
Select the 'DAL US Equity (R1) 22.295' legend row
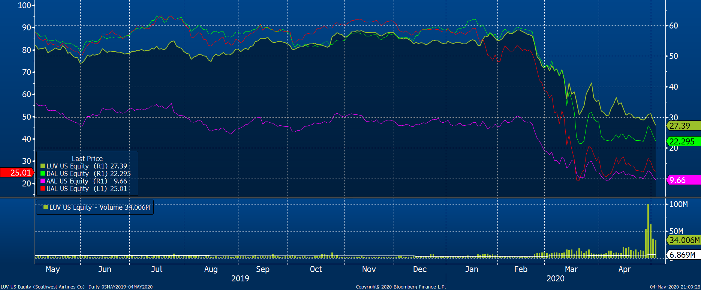coord(85,174)
